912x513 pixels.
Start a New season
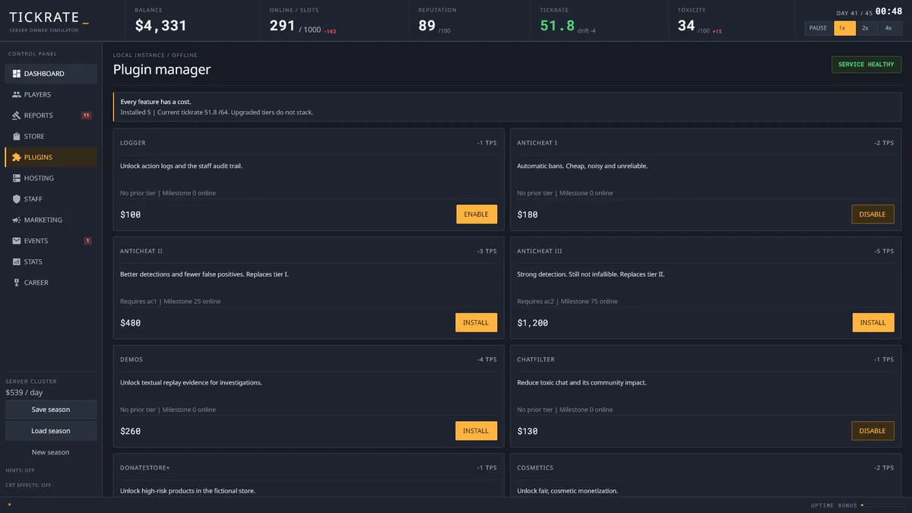51,452
